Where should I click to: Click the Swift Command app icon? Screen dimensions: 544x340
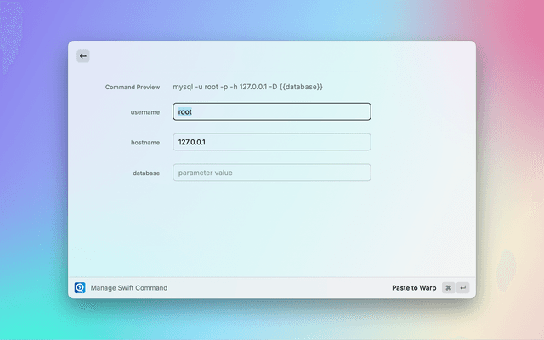[x=80, y=287]
